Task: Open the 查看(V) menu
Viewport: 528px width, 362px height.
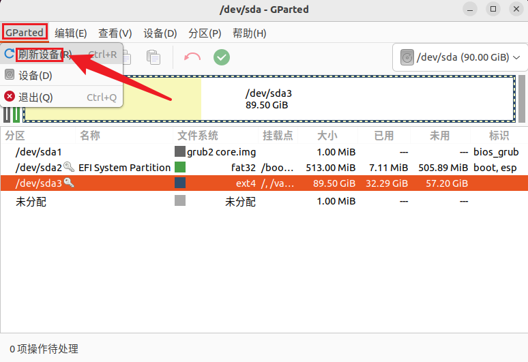Action: click(x=115, y=33)
